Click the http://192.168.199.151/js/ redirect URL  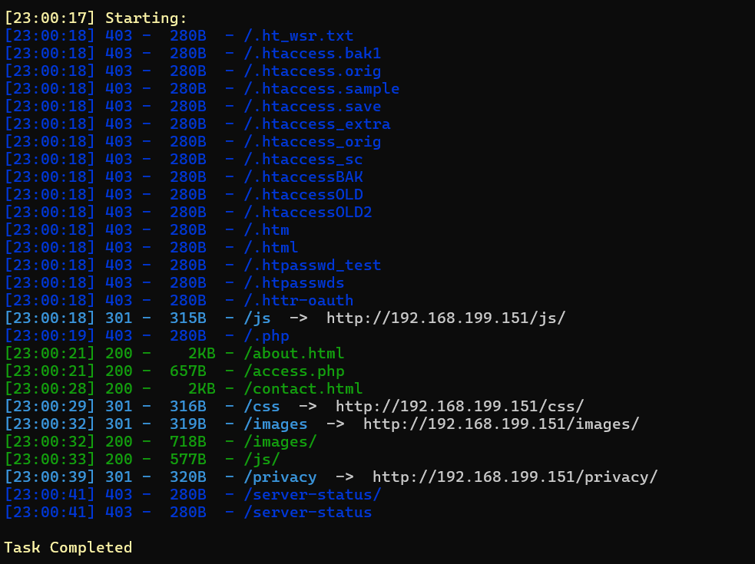(x=445, y=318)
